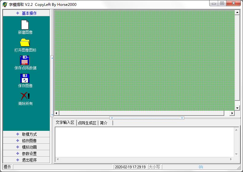Image resolution: width=243 pixels, height=172 pixels.
Task: Collapse the 基本操作 panel header
Action: [x=26, y=13]
